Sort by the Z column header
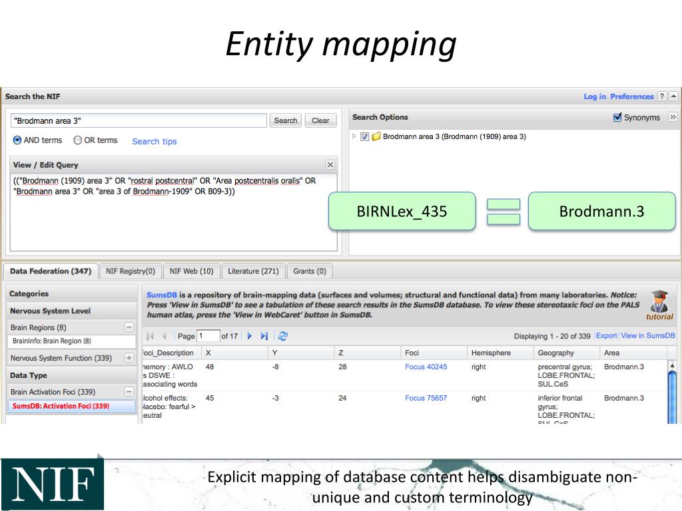The height and width of the screenshot is (511, 682). click(x=368, y=353)
